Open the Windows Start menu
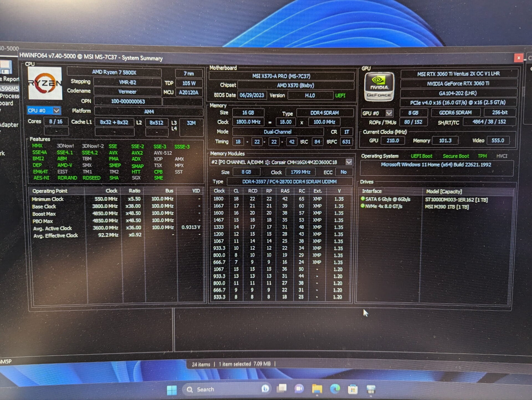Screen dimensions: 532x400 [x=172, y=390]
